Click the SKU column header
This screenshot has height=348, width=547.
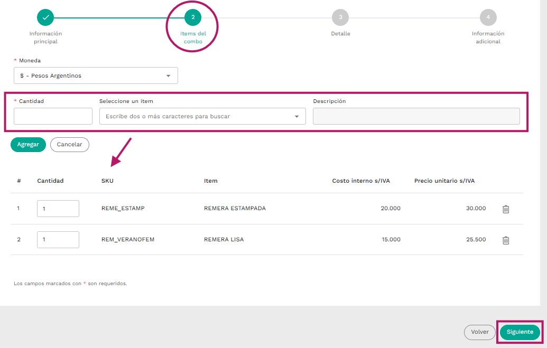pos(107,181)
